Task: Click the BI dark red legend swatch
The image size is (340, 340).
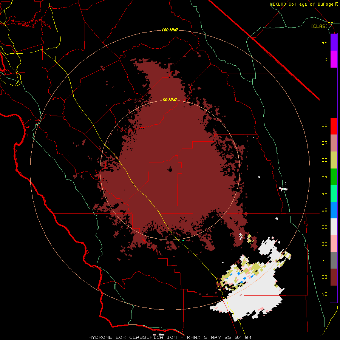Action: [x=334, y=277]
